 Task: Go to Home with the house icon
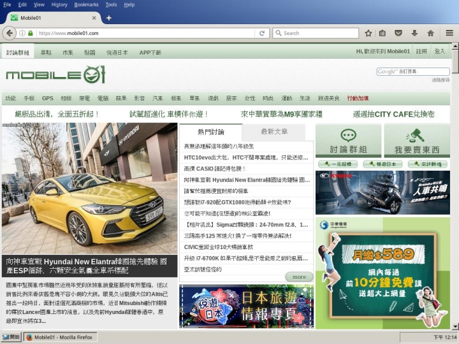[x=430, y=33]
